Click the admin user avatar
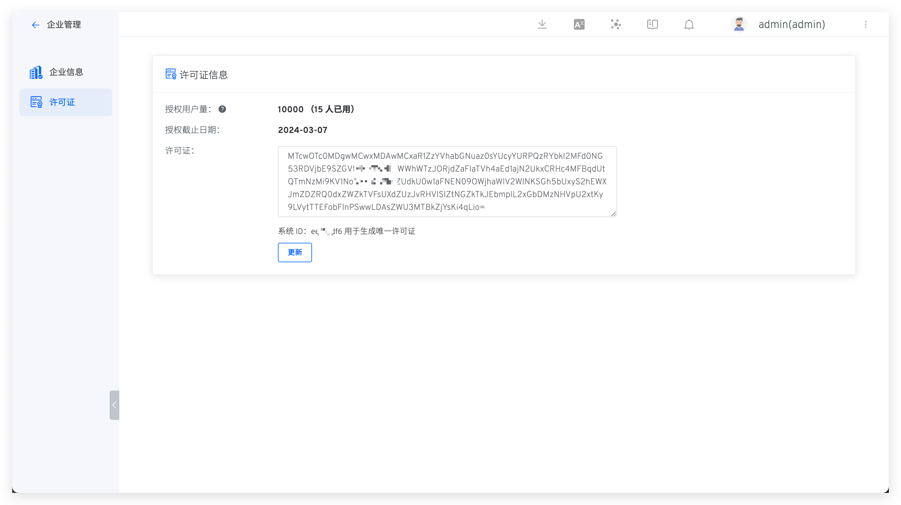The width and height of the screenshot is (901, 505). tap(739, 24)
